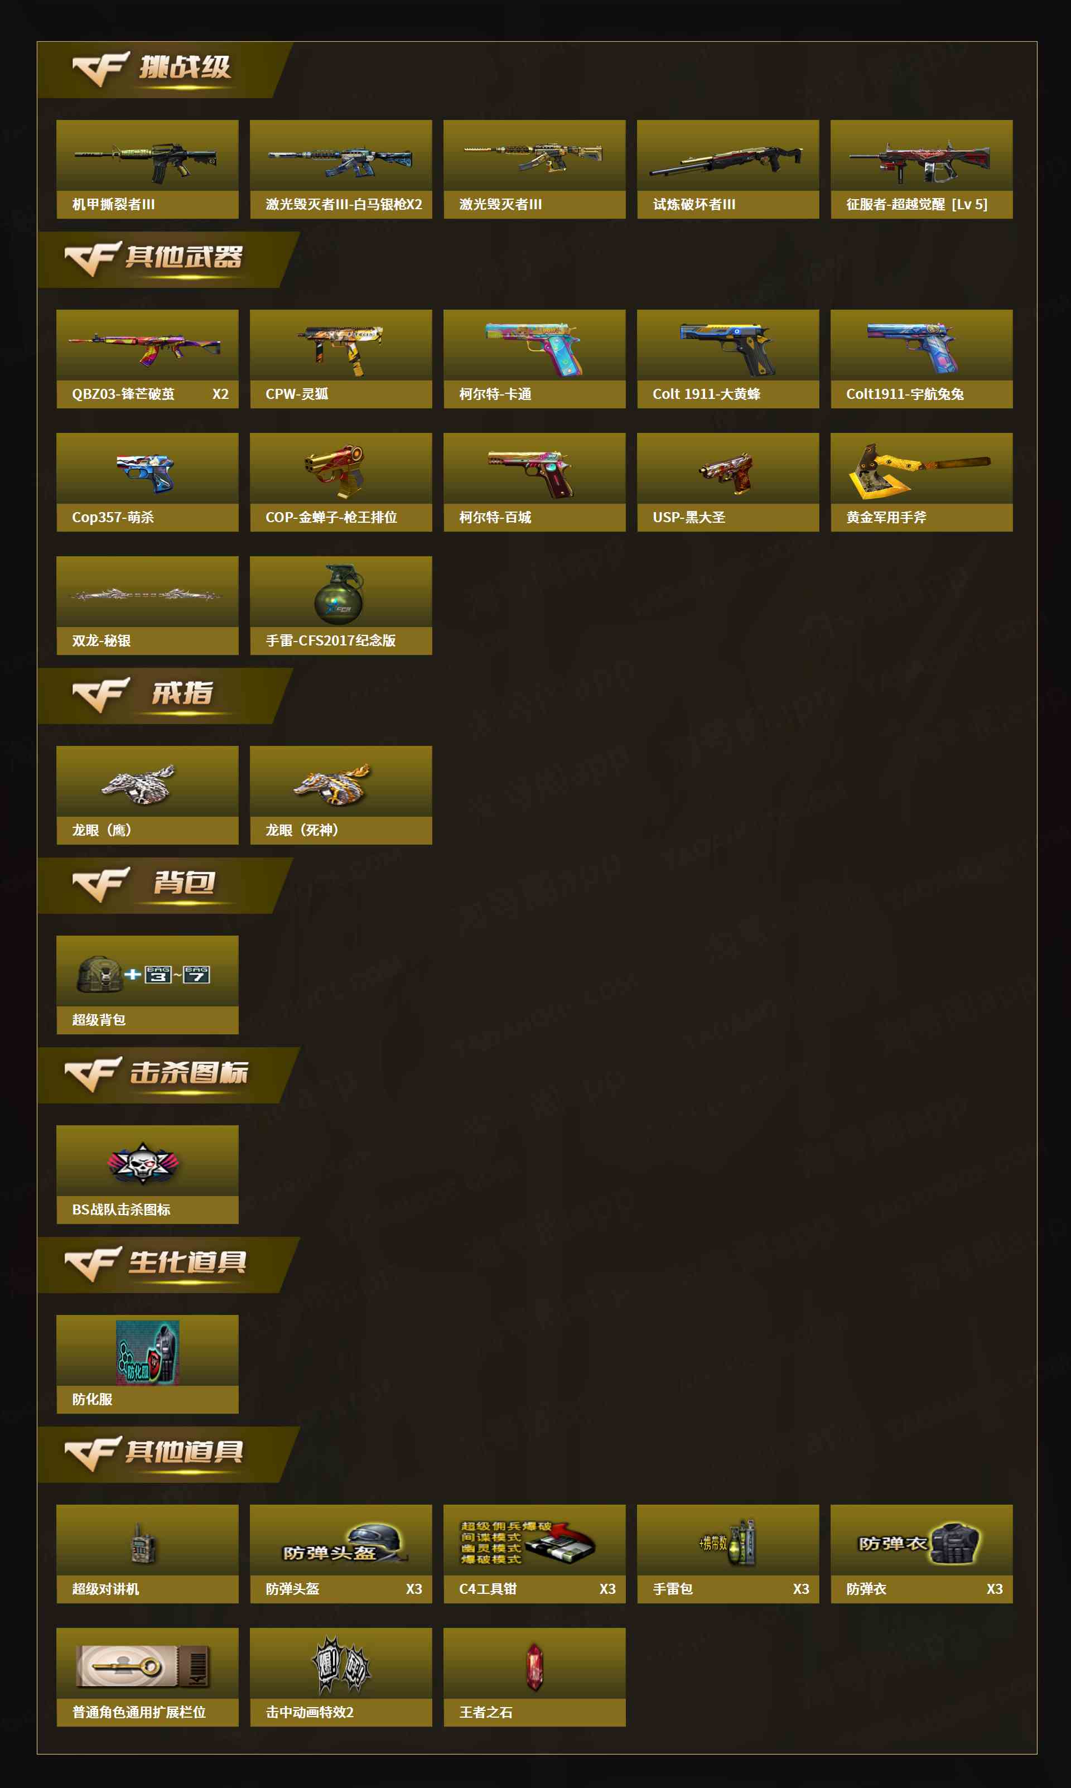
Task: Click the 双龙-秘银 dual blade image
Action: pyautogui.click(x=146, y=595)
